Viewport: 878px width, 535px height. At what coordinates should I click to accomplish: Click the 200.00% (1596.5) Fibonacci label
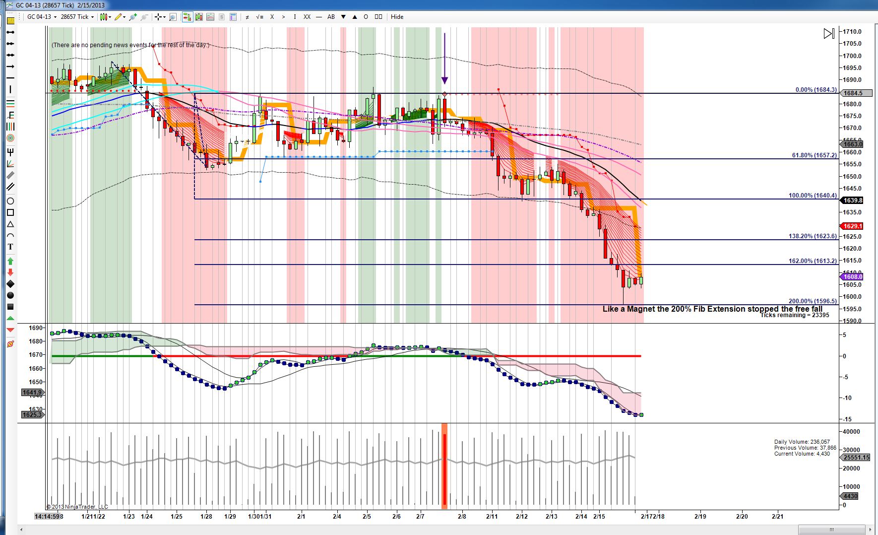[813, 301]
